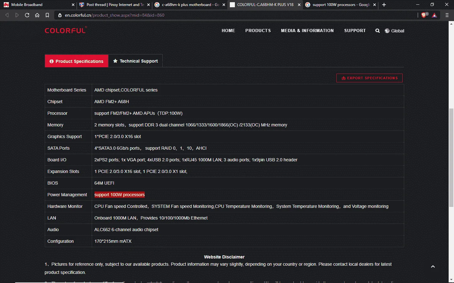The image size is (454, 283).
Task: Close the Mobile Broadband tab
Action: (x=73, y=5)
